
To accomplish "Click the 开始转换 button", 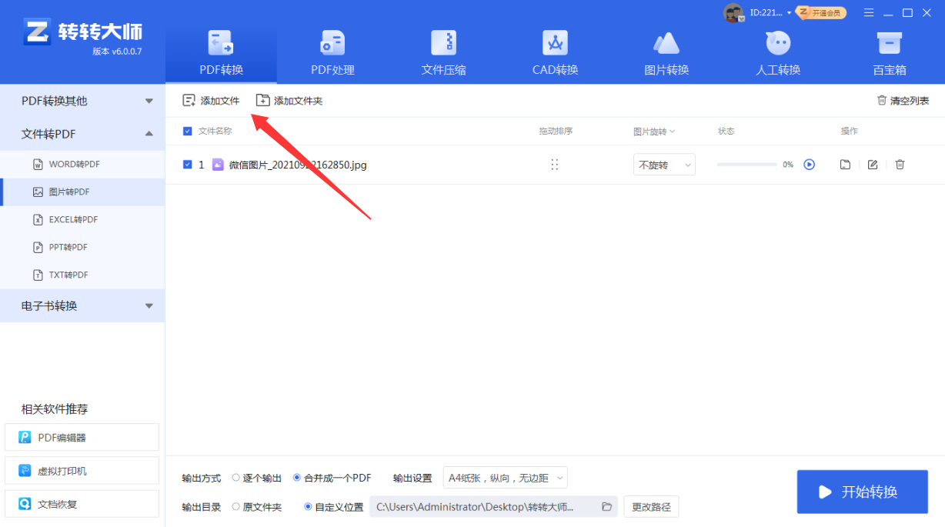I will (x=863, y=492).
